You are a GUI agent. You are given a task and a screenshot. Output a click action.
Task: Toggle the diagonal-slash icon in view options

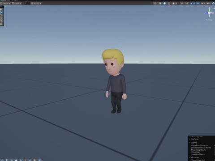(187, 3)
